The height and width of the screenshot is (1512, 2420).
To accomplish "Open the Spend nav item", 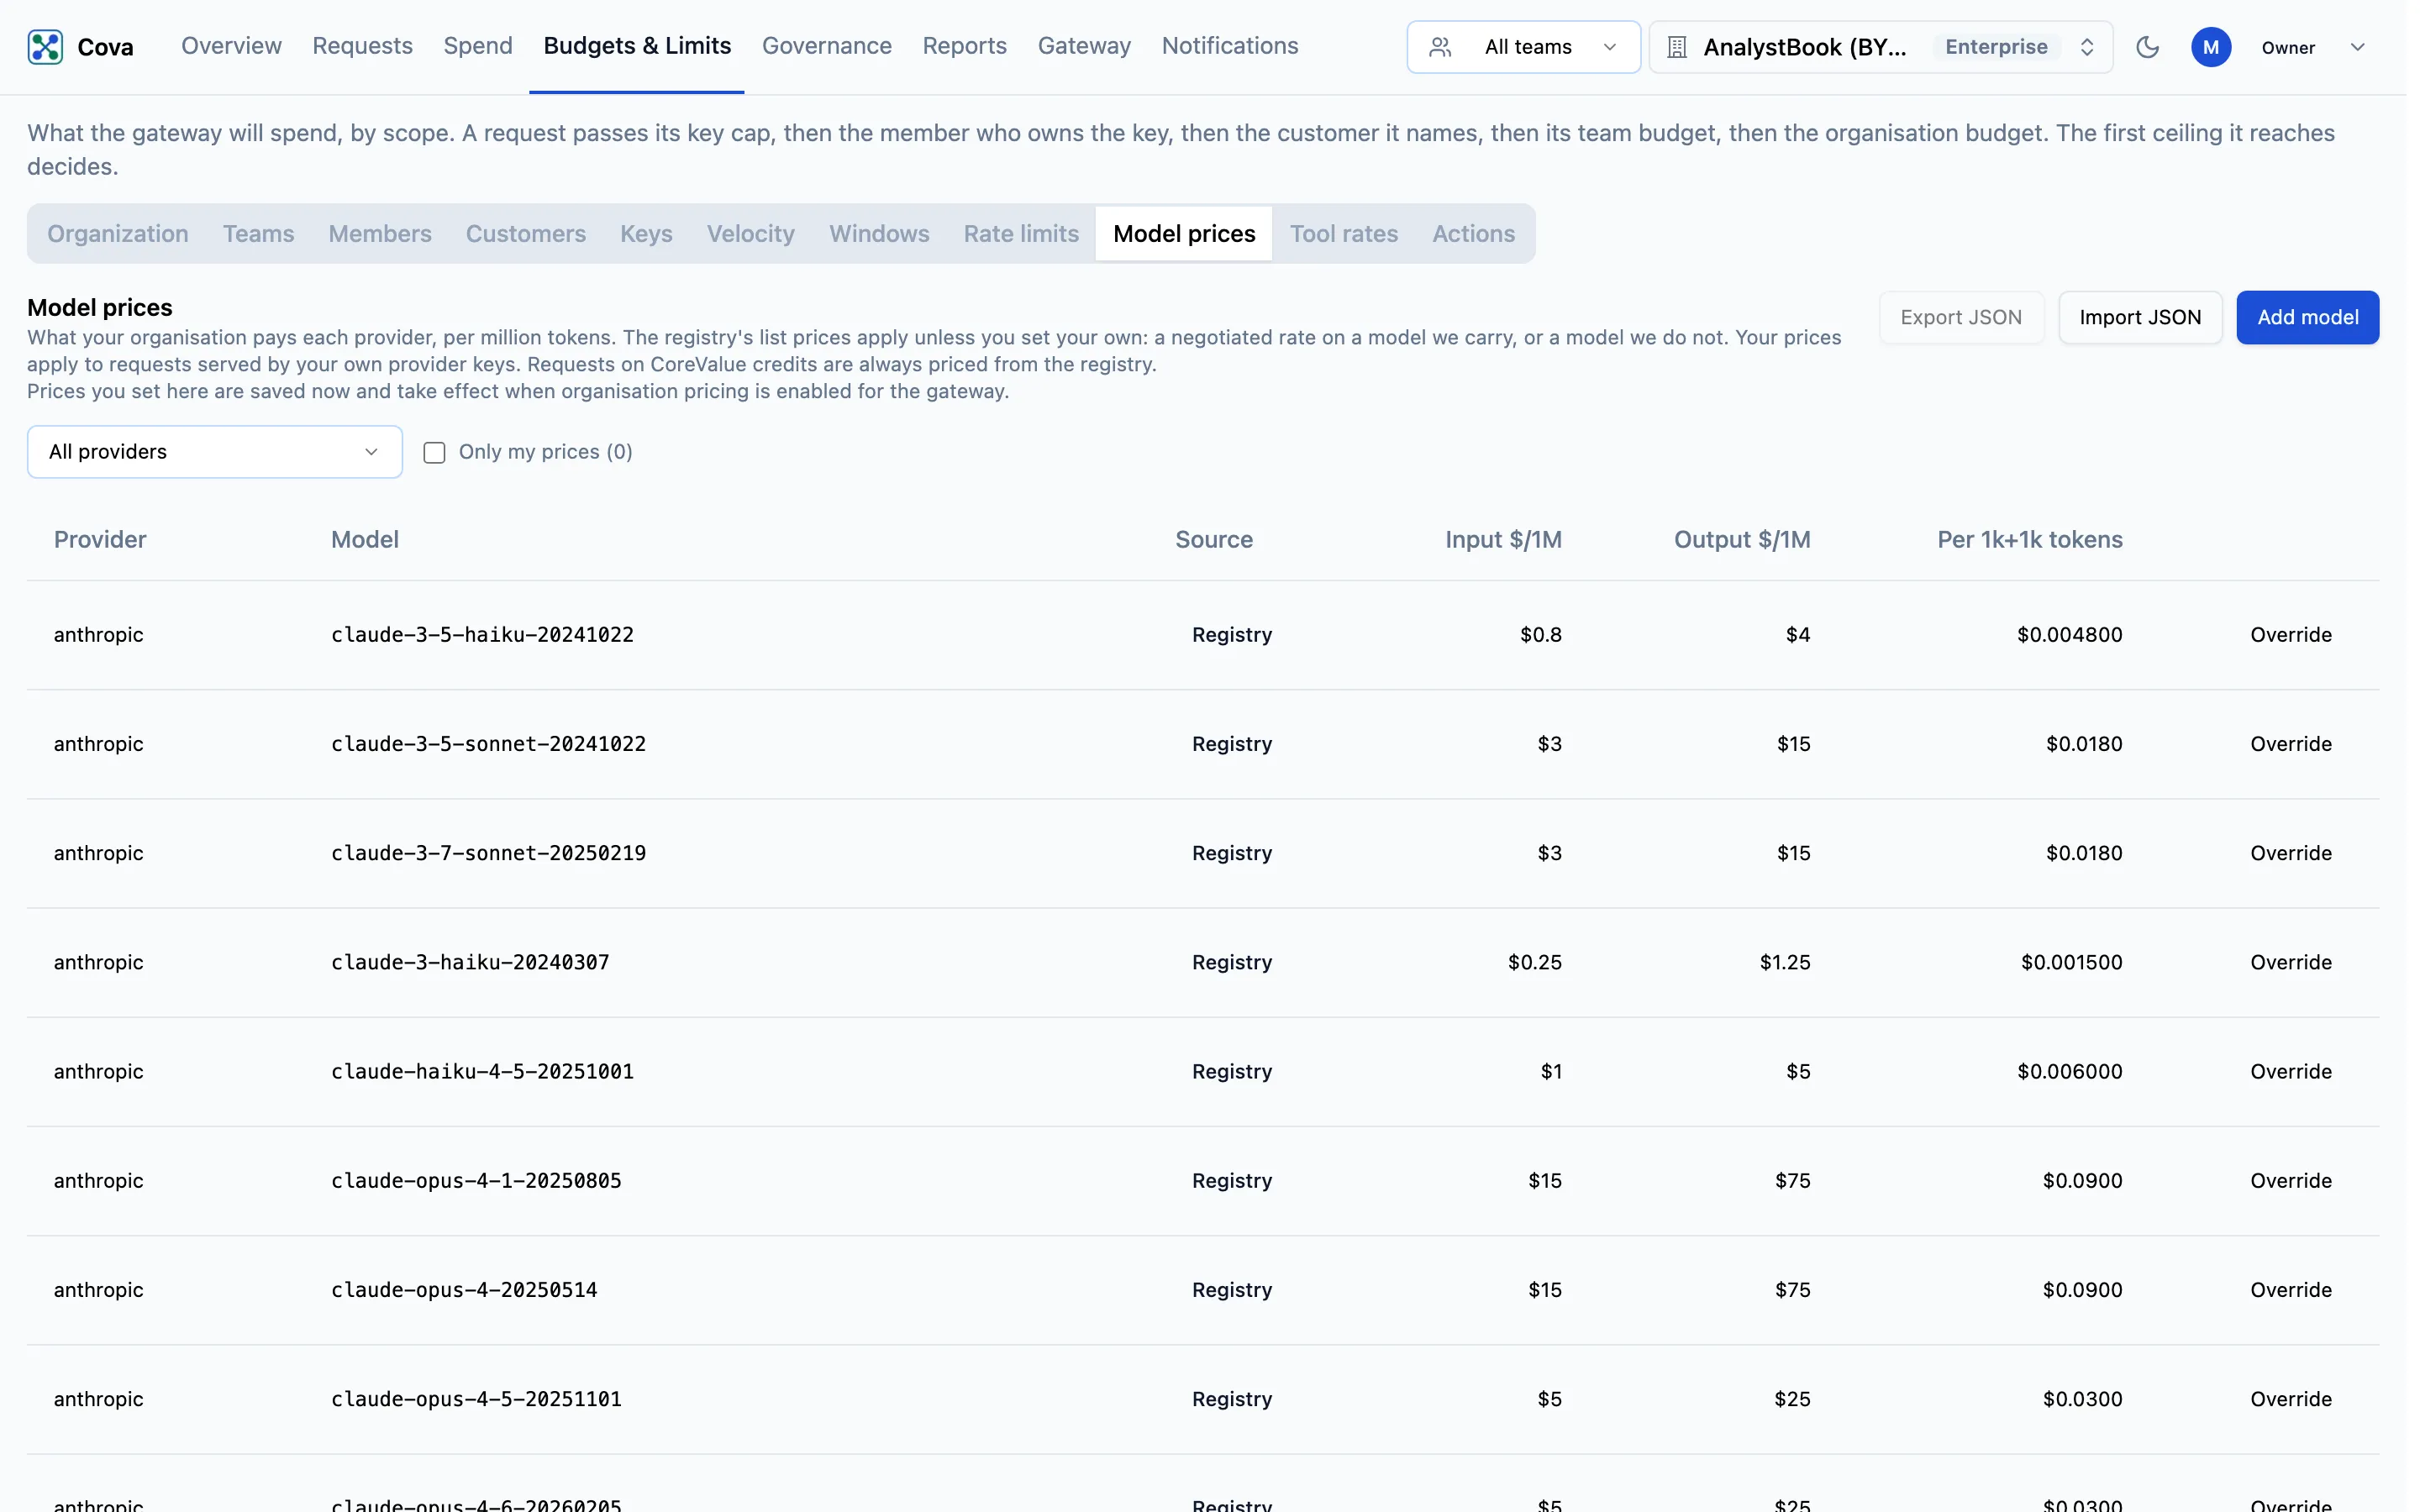I will coord(478,46).
